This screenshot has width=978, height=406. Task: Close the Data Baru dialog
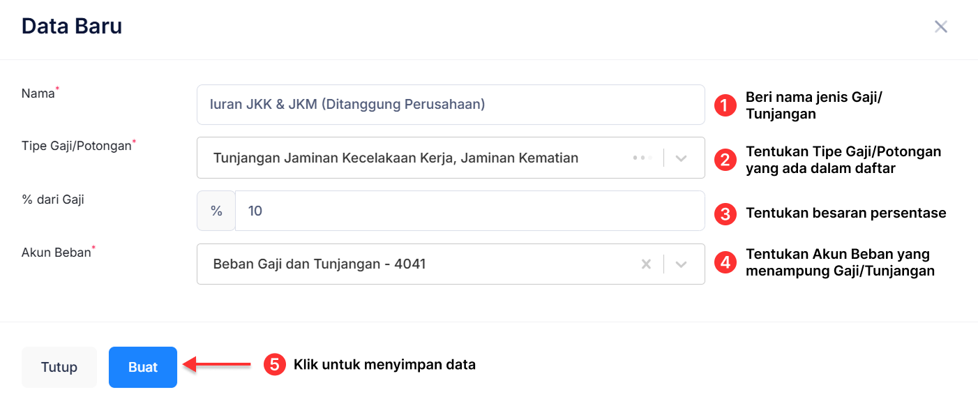[x=940, y=27]
